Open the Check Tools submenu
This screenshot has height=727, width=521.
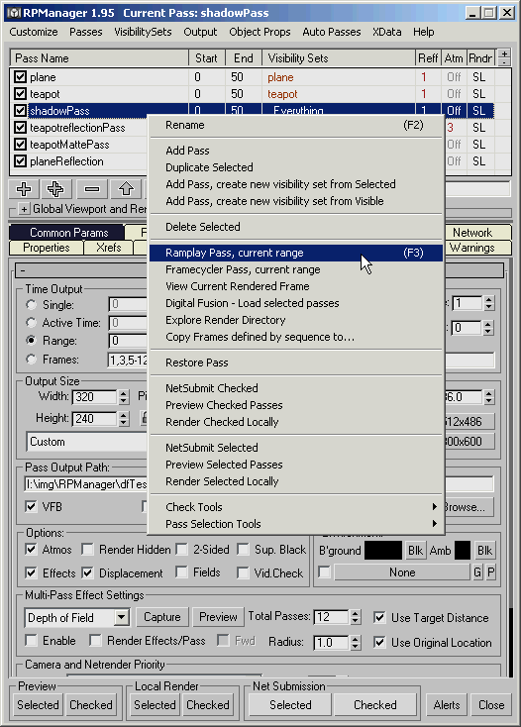[x=296, y=507]
